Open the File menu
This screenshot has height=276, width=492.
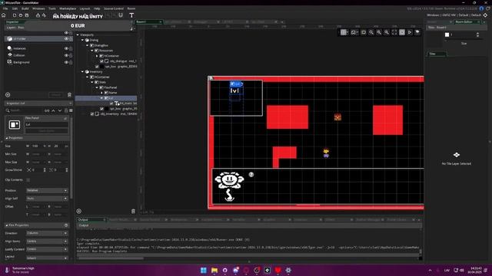click(5, 8)
